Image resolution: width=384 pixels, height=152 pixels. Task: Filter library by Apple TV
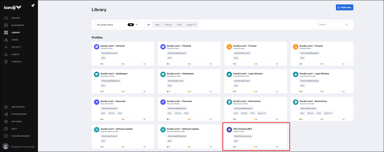pos(191,25)
